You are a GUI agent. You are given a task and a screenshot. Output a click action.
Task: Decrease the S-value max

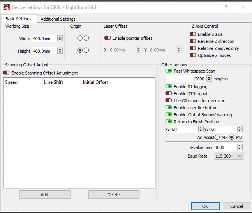click(x=240, y=149)
